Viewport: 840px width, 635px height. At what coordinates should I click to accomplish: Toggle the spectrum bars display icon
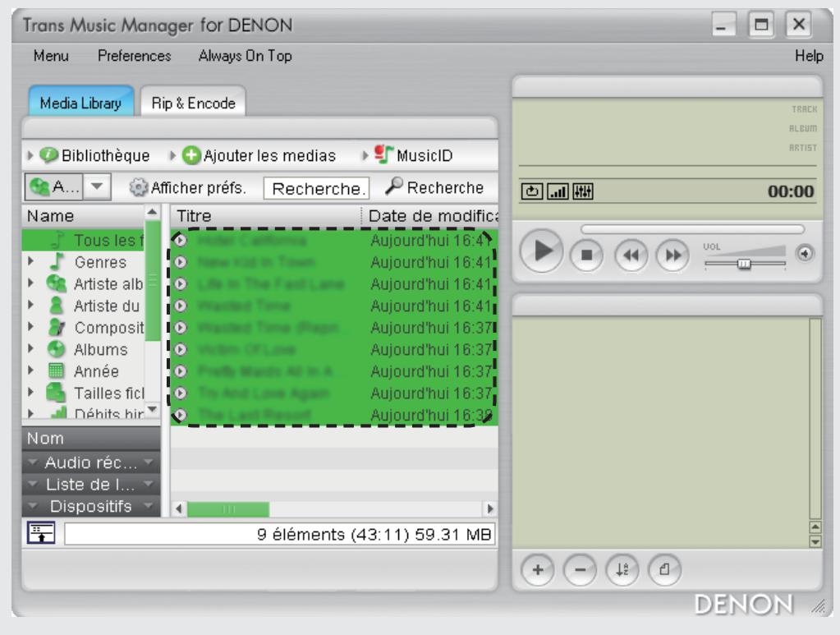coord(558,191)
